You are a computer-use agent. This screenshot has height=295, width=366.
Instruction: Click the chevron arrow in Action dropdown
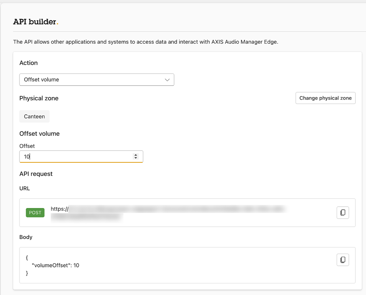coord(167,80)
